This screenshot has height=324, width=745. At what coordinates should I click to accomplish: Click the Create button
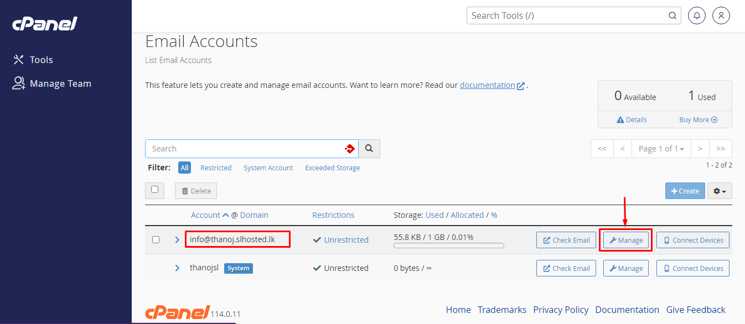coord(685,190)
